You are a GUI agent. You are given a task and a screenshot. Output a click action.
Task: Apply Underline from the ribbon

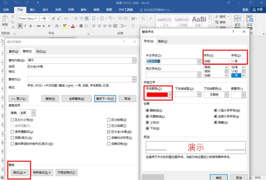[x=30, y=26]
